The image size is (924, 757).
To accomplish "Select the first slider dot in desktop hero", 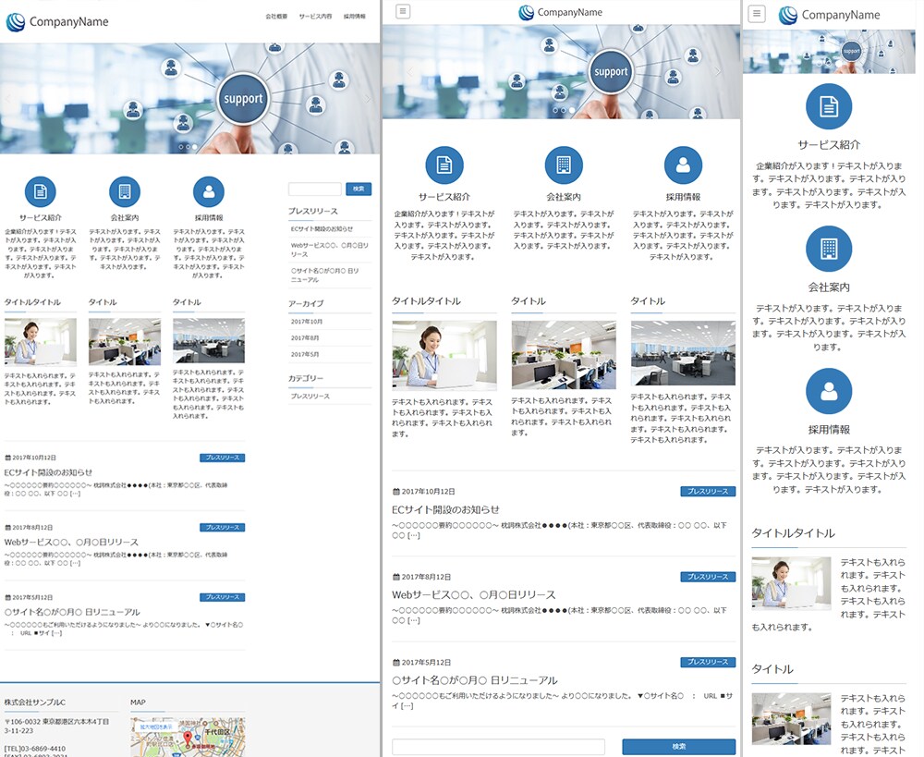I will tap(181, 147).
